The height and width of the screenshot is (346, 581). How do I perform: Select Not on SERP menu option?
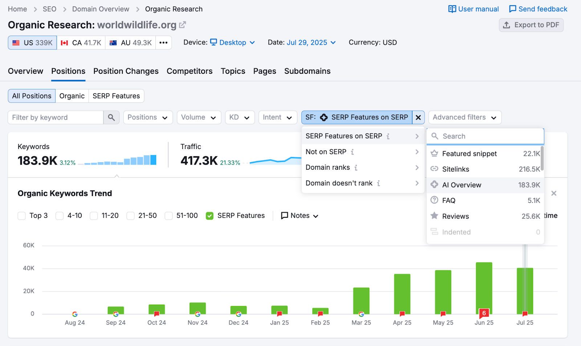click(x=326, y=152)
